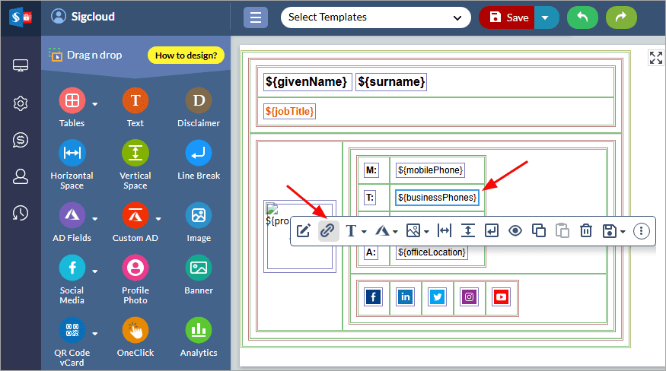Add a Disclaimer element

199,100
